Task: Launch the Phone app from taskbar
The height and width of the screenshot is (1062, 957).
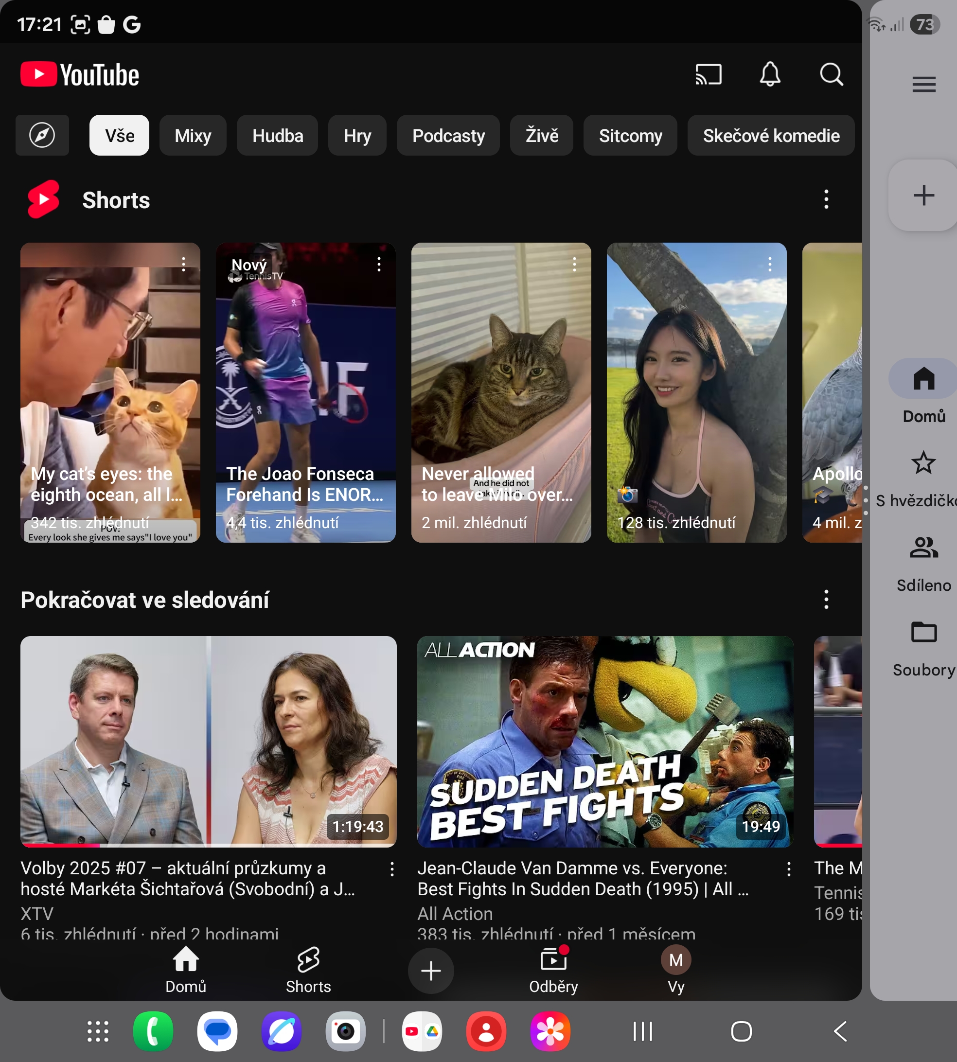Action: [153, 1031]
